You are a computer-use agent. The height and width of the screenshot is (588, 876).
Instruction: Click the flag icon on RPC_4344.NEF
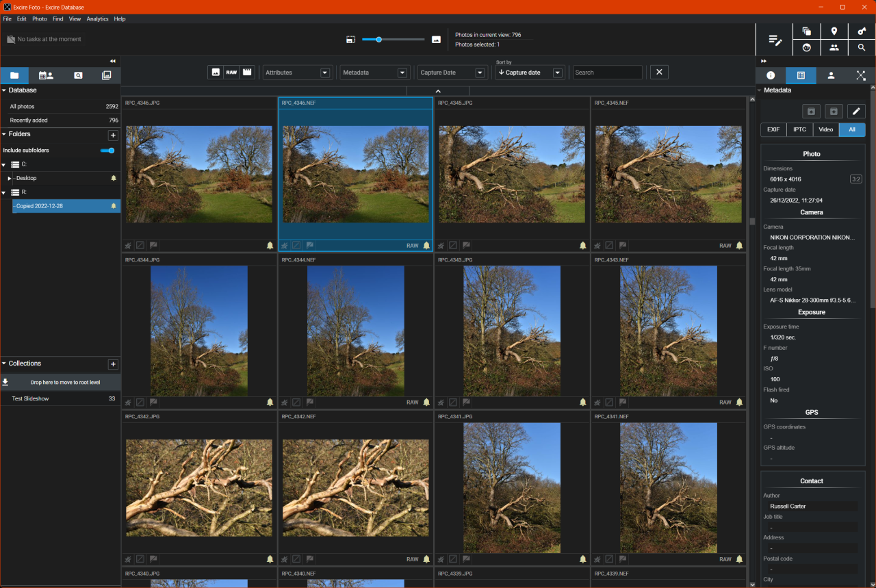point(310,402)
